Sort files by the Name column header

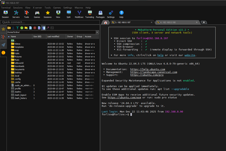13,37
